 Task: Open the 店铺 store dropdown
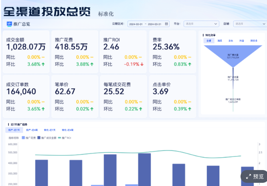click(x=250, y=24)
